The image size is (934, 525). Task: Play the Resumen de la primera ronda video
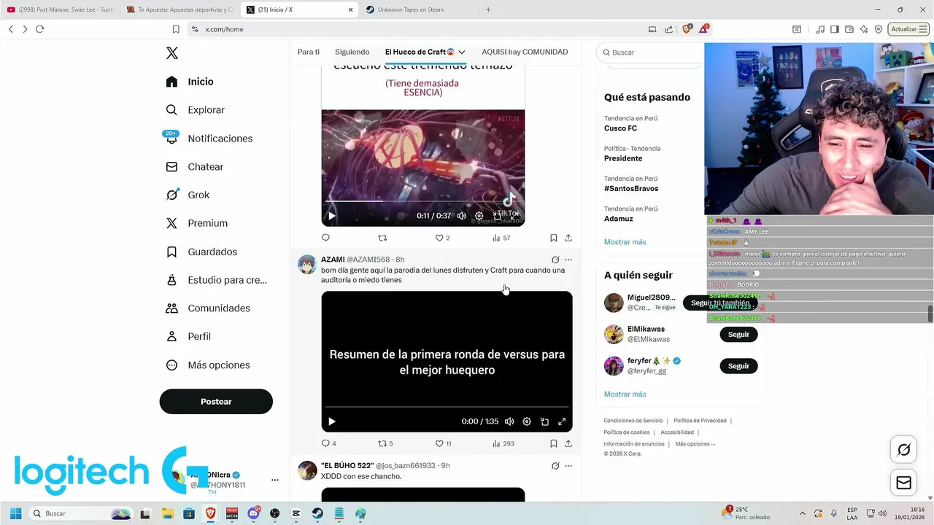[x=332, y=421]
